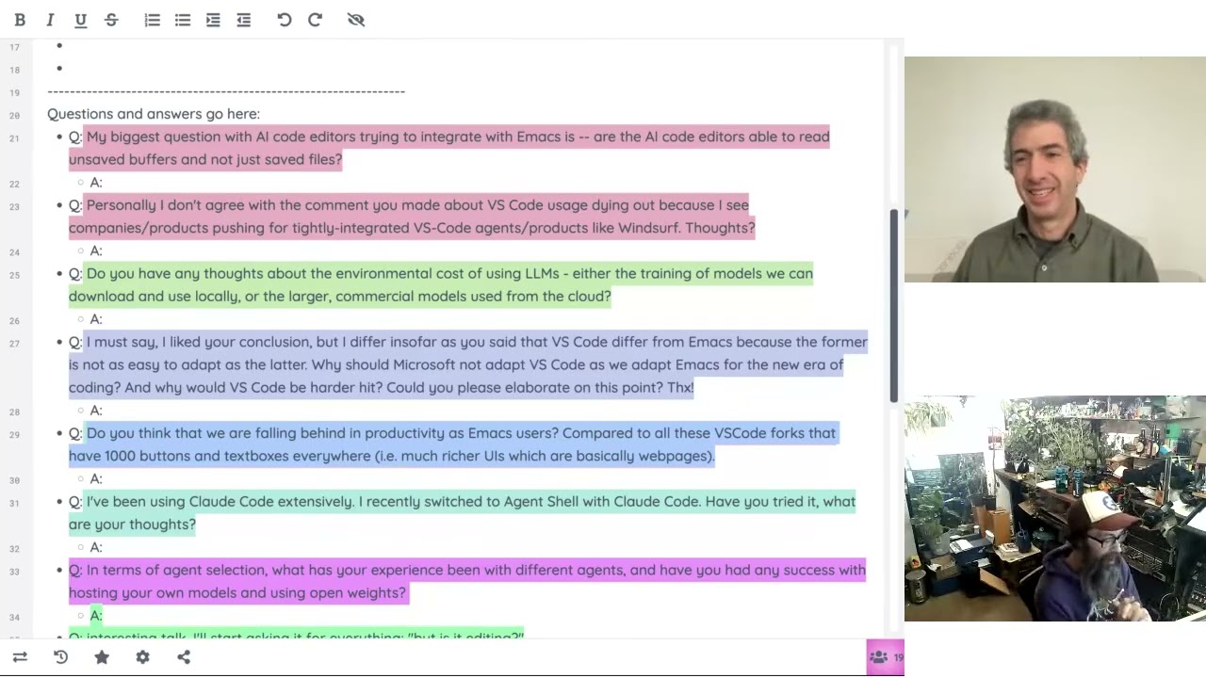The height and width of the screenshot is (678, 1206).
Task: Outdent the current line
Action: [x=244, y=20]
